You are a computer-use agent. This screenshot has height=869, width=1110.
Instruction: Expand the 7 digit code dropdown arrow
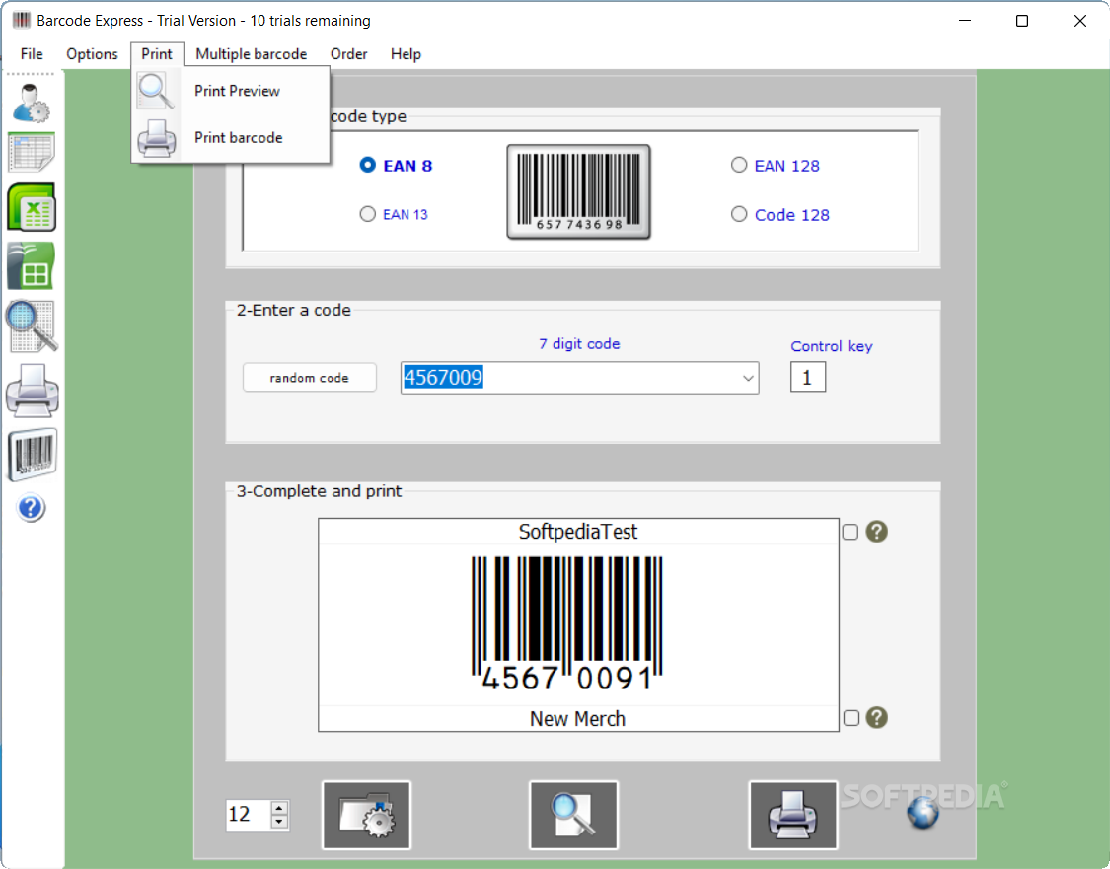[748, 378]
